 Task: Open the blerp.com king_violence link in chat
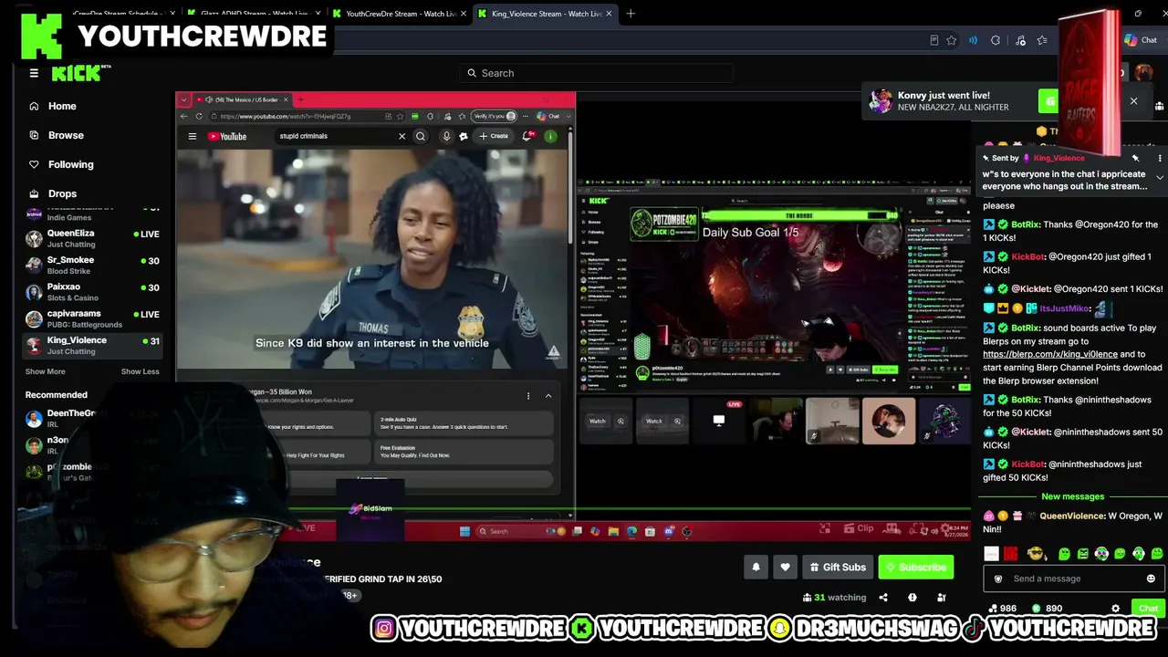point(1049,354)
